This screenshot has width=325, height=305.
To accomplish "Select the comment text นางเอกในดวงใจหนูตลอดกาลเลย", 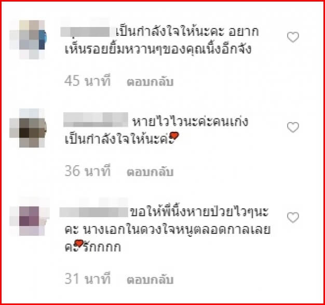I will click(177, 230).
